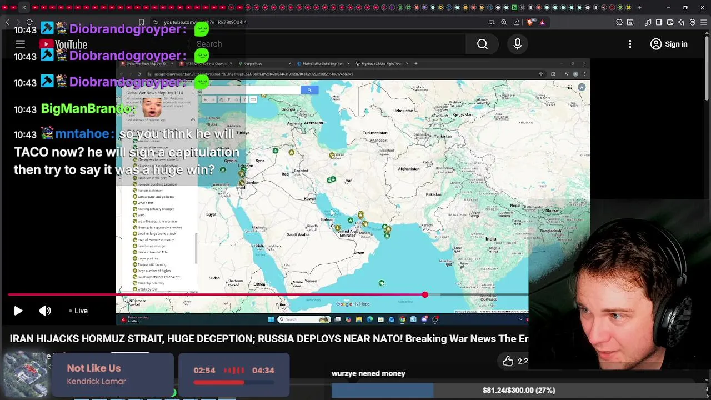Image resolution: width=711 pixels, height=400 pixels.
Task: Open Brave Rewards triangle icon
Action: coord(542,22)
